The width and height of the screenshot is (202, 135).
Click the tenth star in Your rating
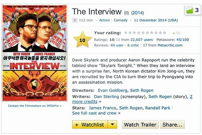coord(165,33)
